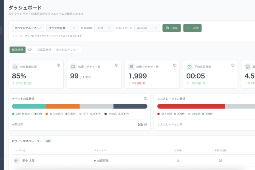This screenshot has width=255, height=170.
Task: Switch to the KPI tab
Action: pos(30,50)
